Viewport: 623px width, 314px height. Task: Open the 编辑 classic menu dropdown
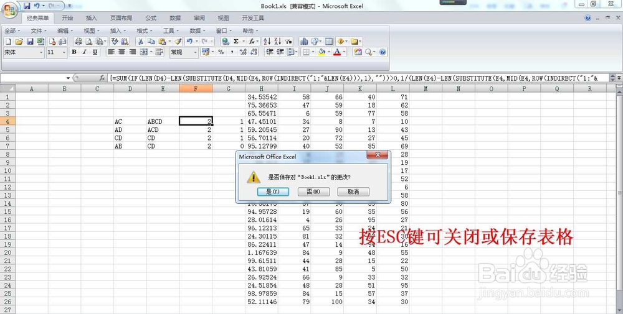(x=65, y=30)
